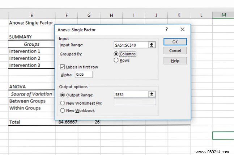Viewport: 234px width, 155px height.
Task: Select column E header
Action: point(31,15)
